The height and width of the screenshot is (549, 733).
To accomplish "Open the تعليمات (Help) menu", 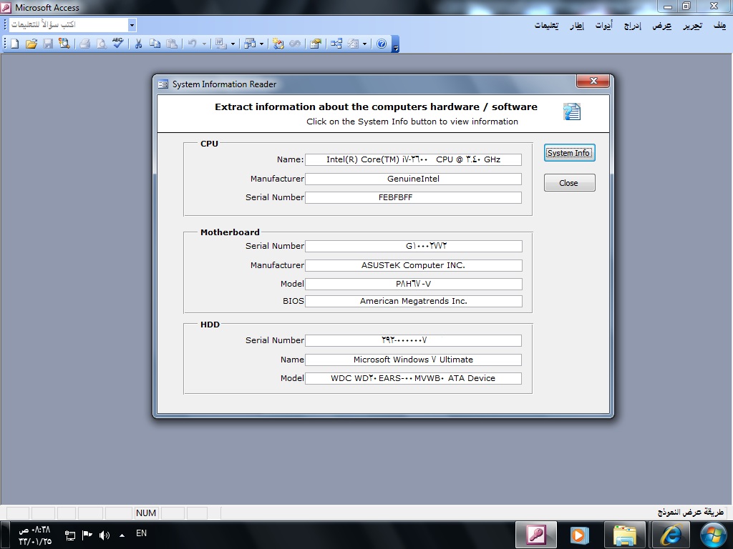I will 546,25.
